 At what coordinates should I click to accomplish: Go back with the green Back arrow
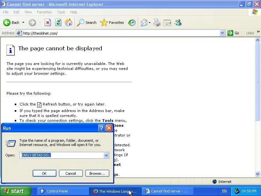tap(7, 23)
